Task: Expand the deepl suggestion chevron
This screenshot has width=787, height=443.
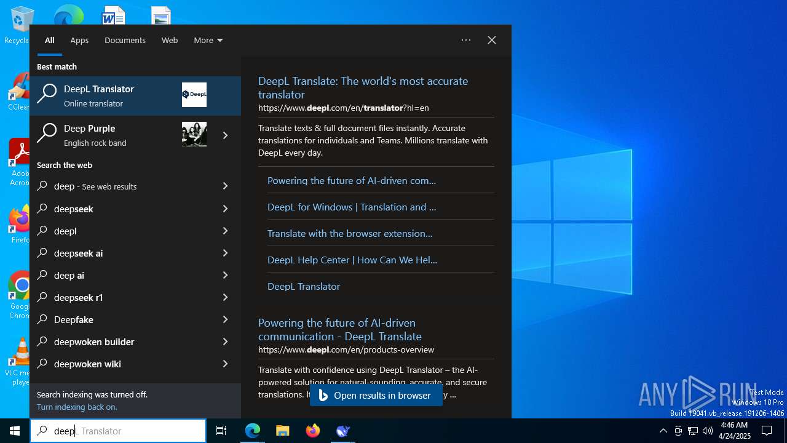Action: pos(225,231)
